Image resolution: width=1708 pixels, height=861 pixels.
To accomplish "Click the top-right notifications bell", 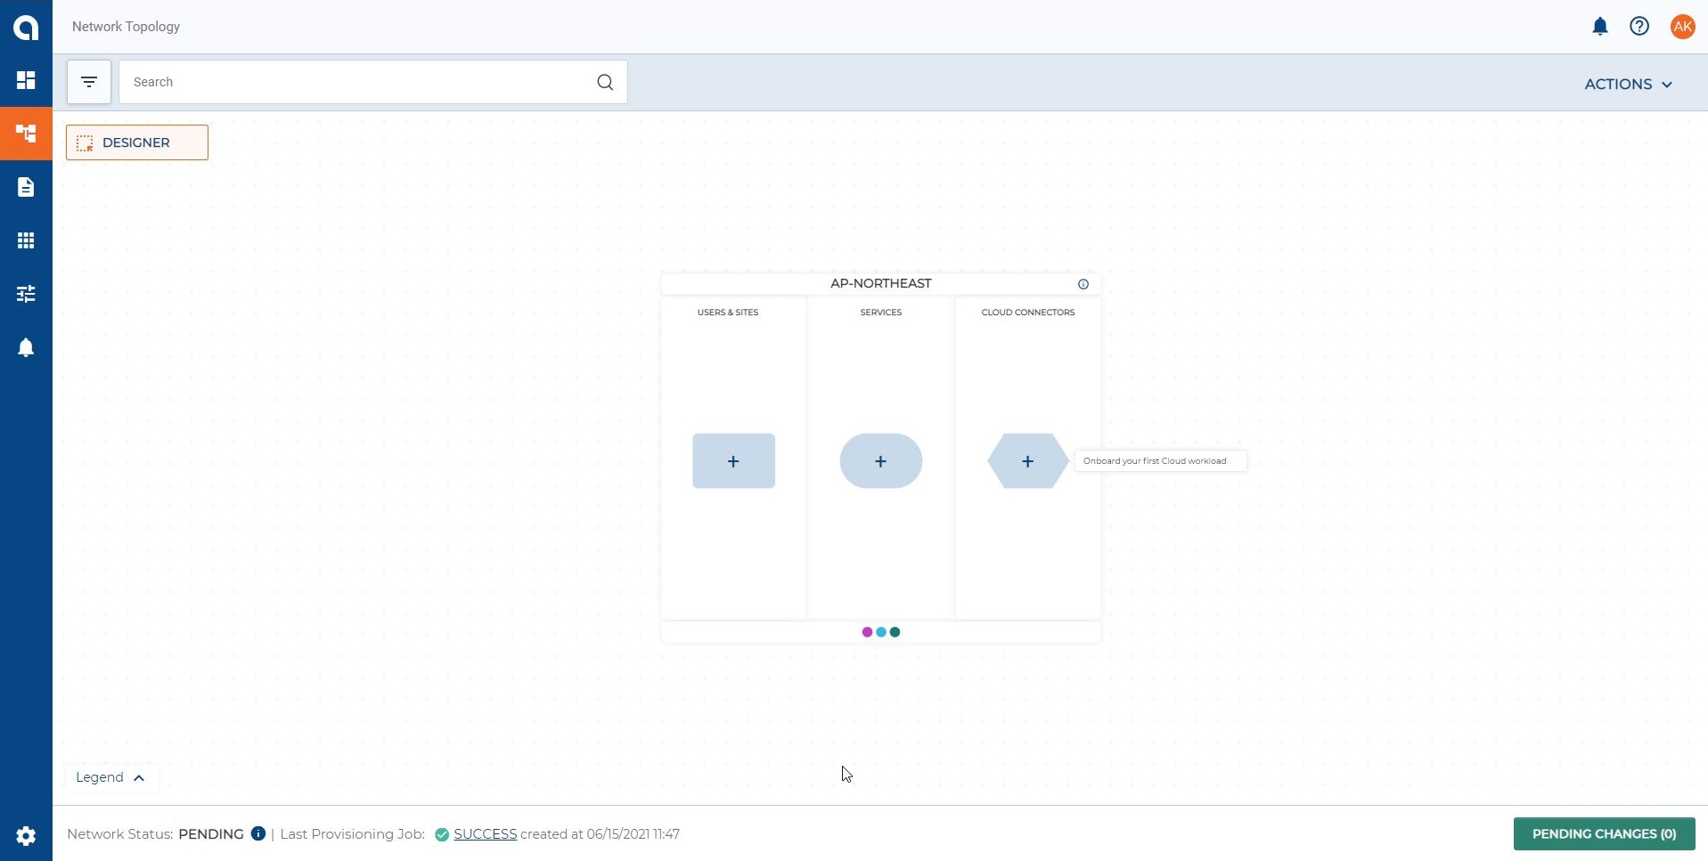I will tap(1599, 27).
